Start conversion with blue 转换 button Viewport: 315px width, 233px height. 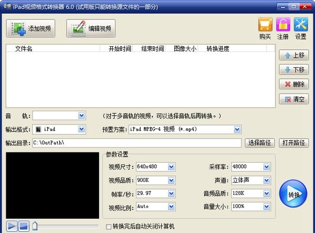pyautogui.click(x=293, y=194)
